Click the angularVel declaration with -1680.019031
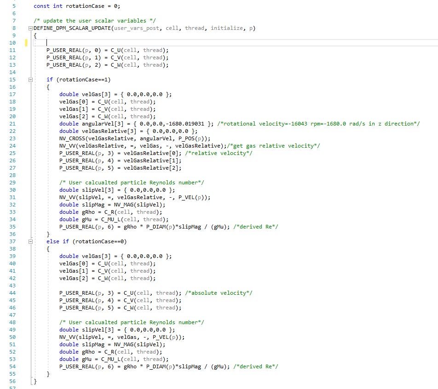Screen dimensions: 438x389 136,124
